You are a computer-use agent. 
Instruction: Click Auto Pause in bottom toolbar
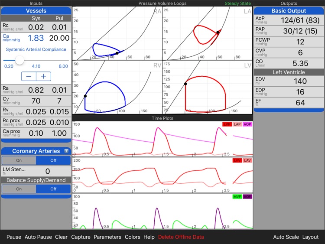pyautogui.click(x=38, y=237)
